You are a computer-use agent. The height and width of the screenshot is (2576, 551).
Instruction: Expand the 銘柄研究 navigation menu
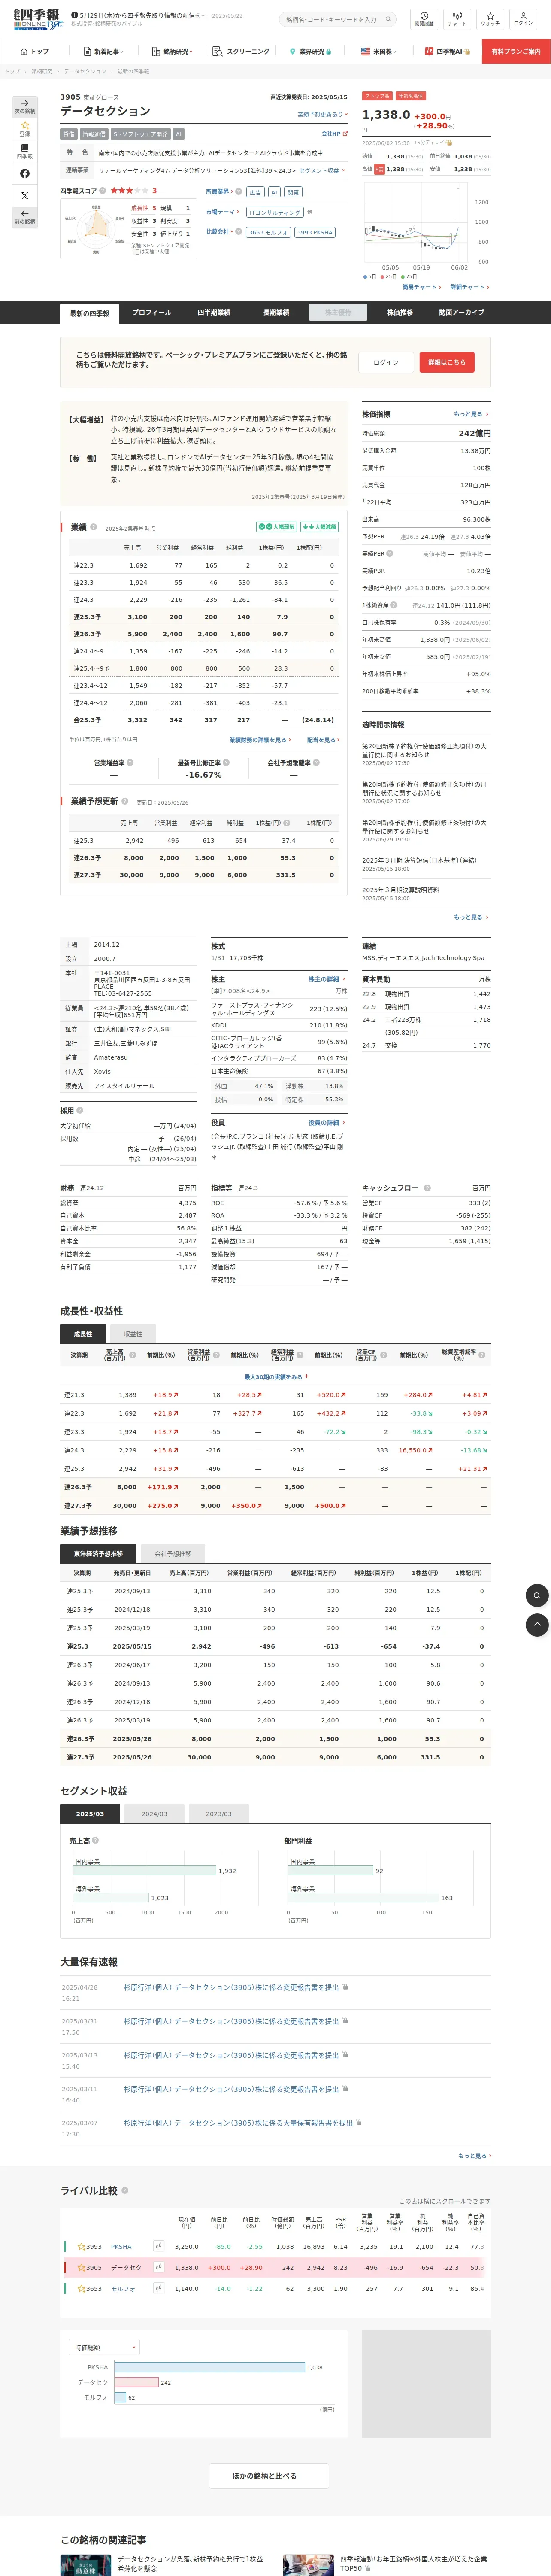pos(172,51)
